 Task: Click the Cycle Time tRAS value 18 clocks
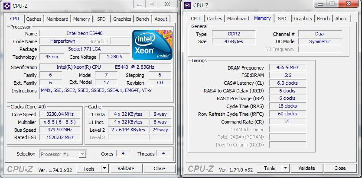pos(288,106)
